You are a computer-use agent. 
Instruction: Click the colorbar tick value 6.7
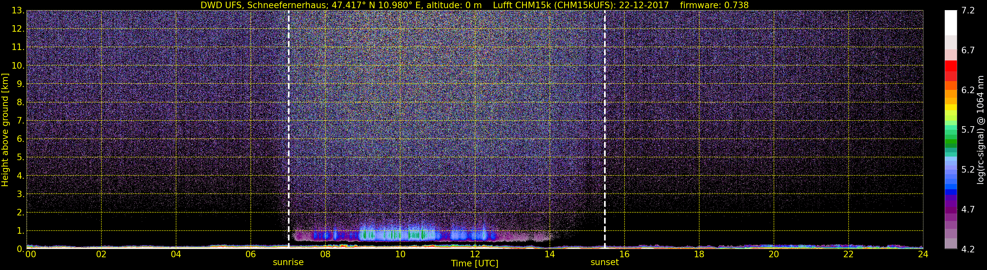[968, 50]
